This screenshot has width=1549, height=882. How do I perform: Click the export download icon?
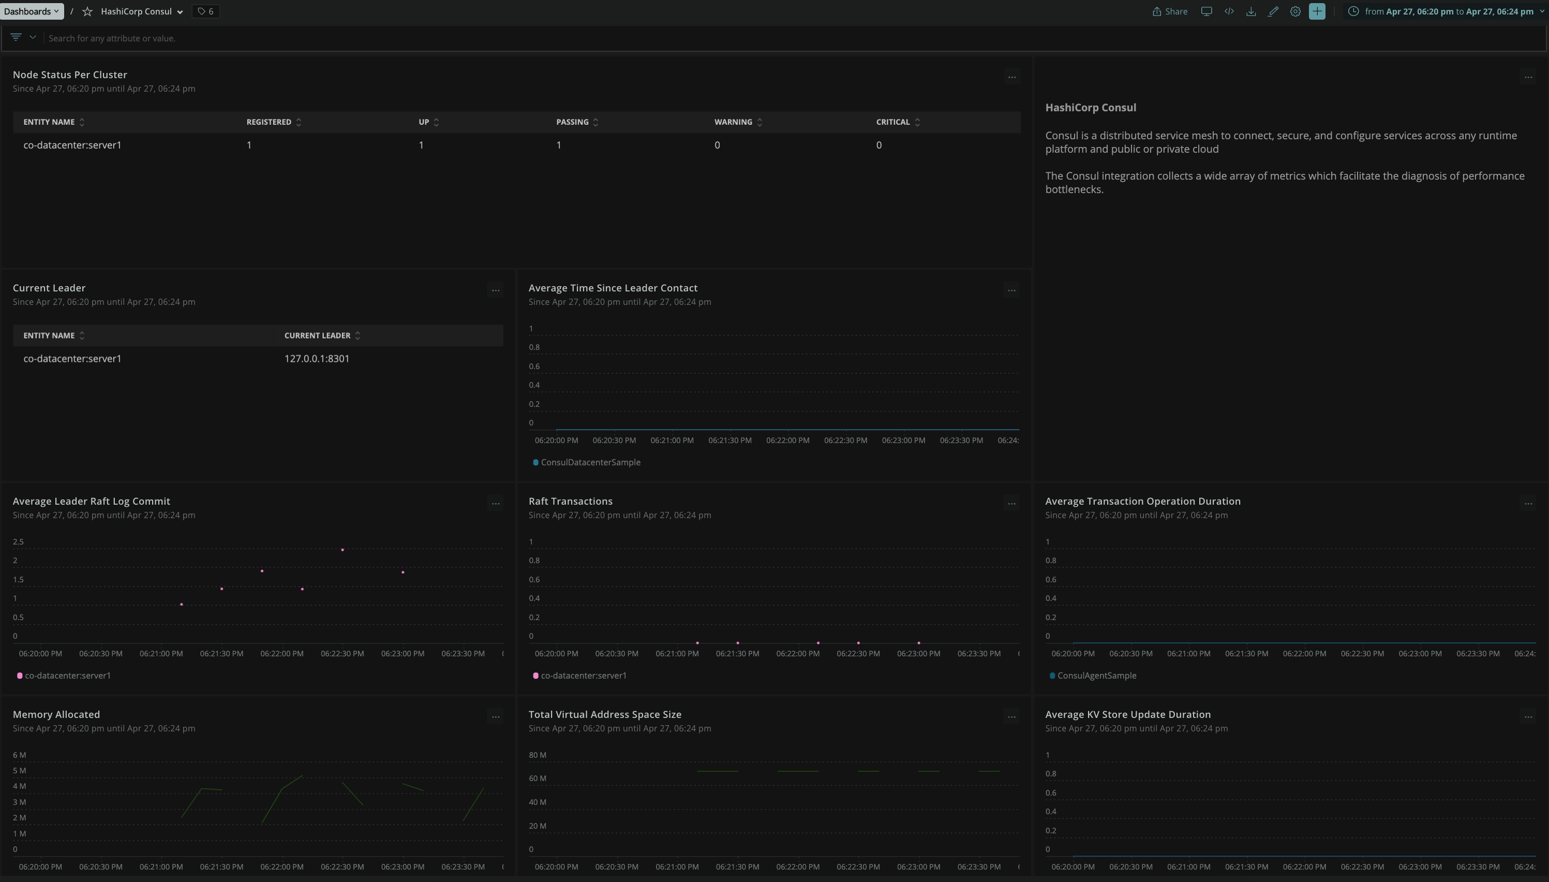pyautogui.click(x=1250, y=11)
